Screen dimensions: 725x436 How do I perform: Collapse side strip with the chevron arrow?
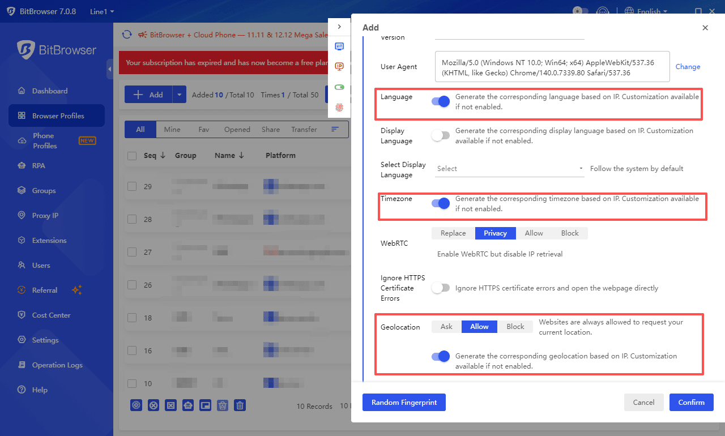pos(339,27)
